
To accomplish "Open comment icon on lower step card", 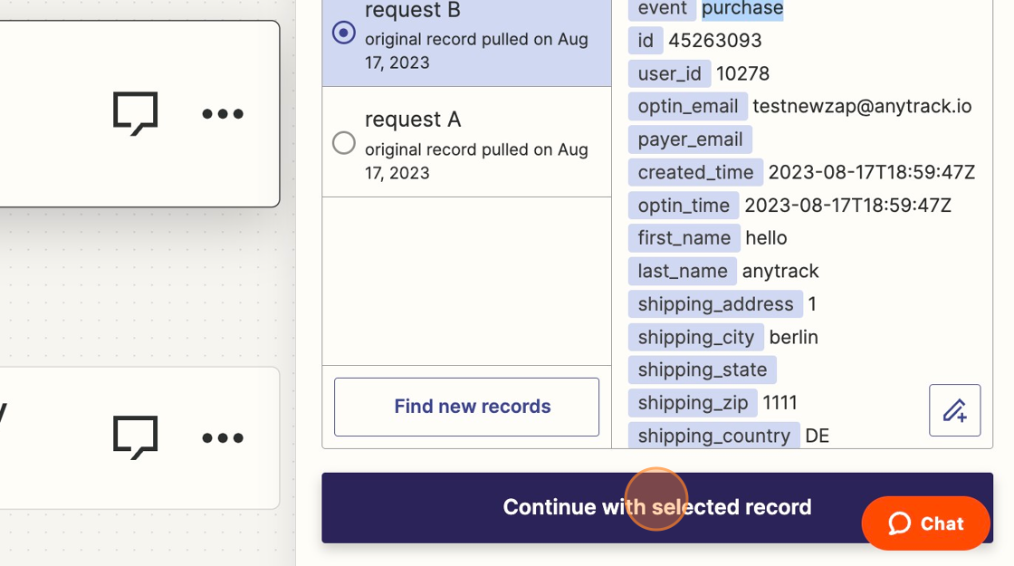I will tap(135, 437).
